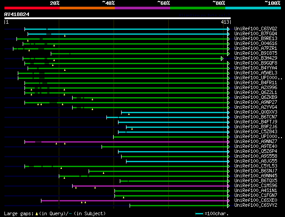Select label UniRef100_C5YL53
285x217 pixels.
tap(256, 166)
